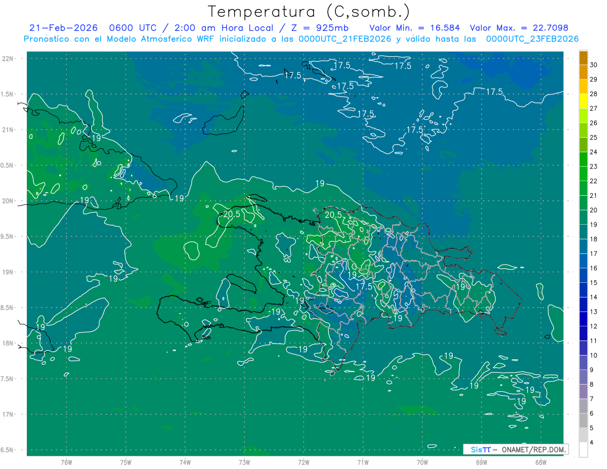Image resolution: width=607 pixels, height=469 pixels.
Task: Click the 72W longitude axis label
Action: (303, 462)
